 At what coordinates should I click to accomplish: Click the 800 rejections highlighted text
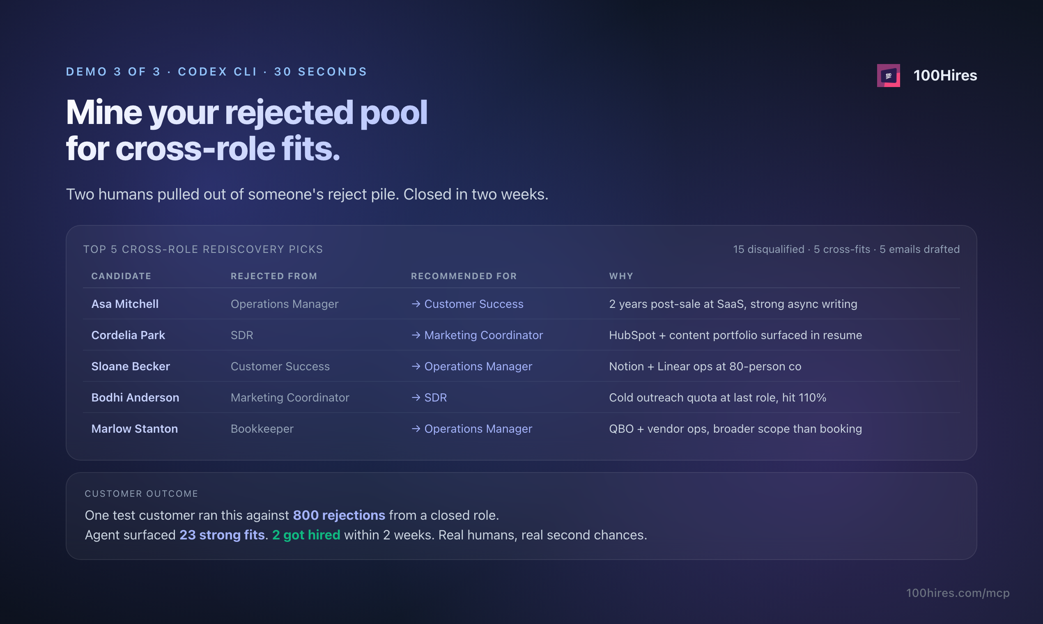click(x=339, y=515)
